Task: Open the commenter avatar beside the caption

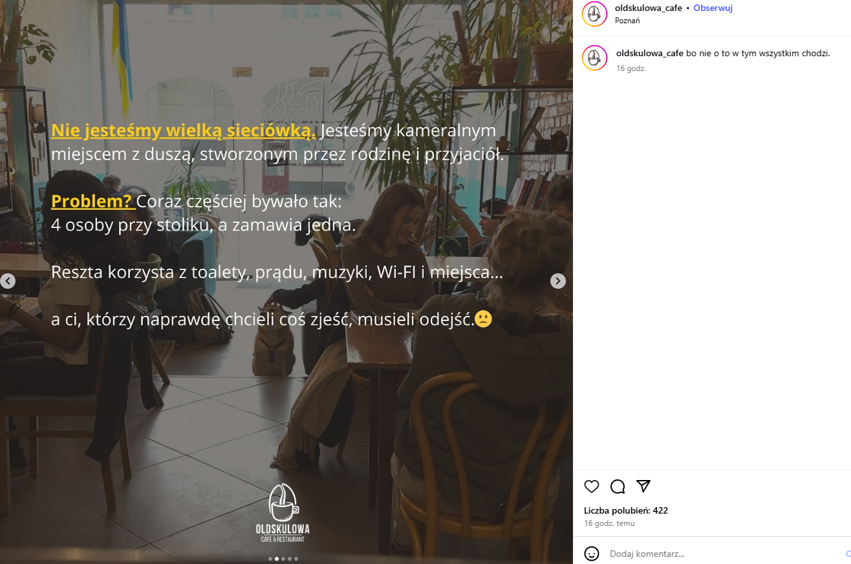Action: [x=594, y=58]
